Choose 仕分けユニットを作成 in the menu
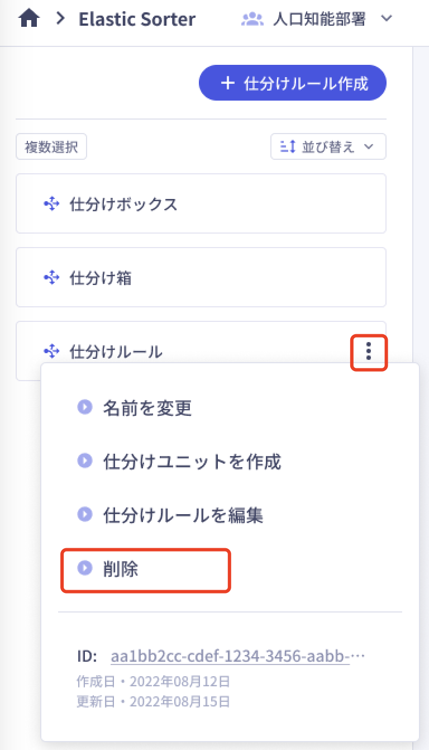Image resolution: width=429 pixels, height=750 pixels. click(x=192, y=462)
